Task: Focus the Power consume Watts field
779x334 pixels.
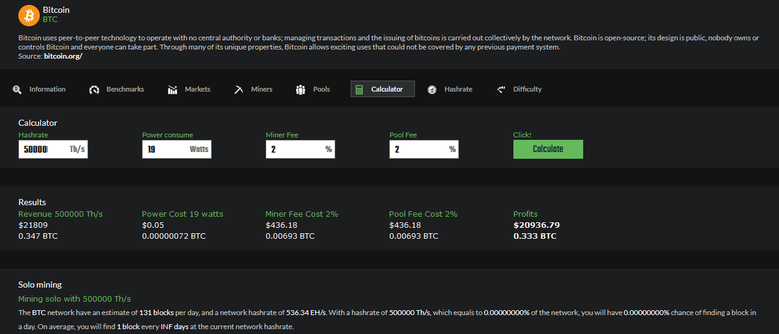Action: click(x=177, y=149)
